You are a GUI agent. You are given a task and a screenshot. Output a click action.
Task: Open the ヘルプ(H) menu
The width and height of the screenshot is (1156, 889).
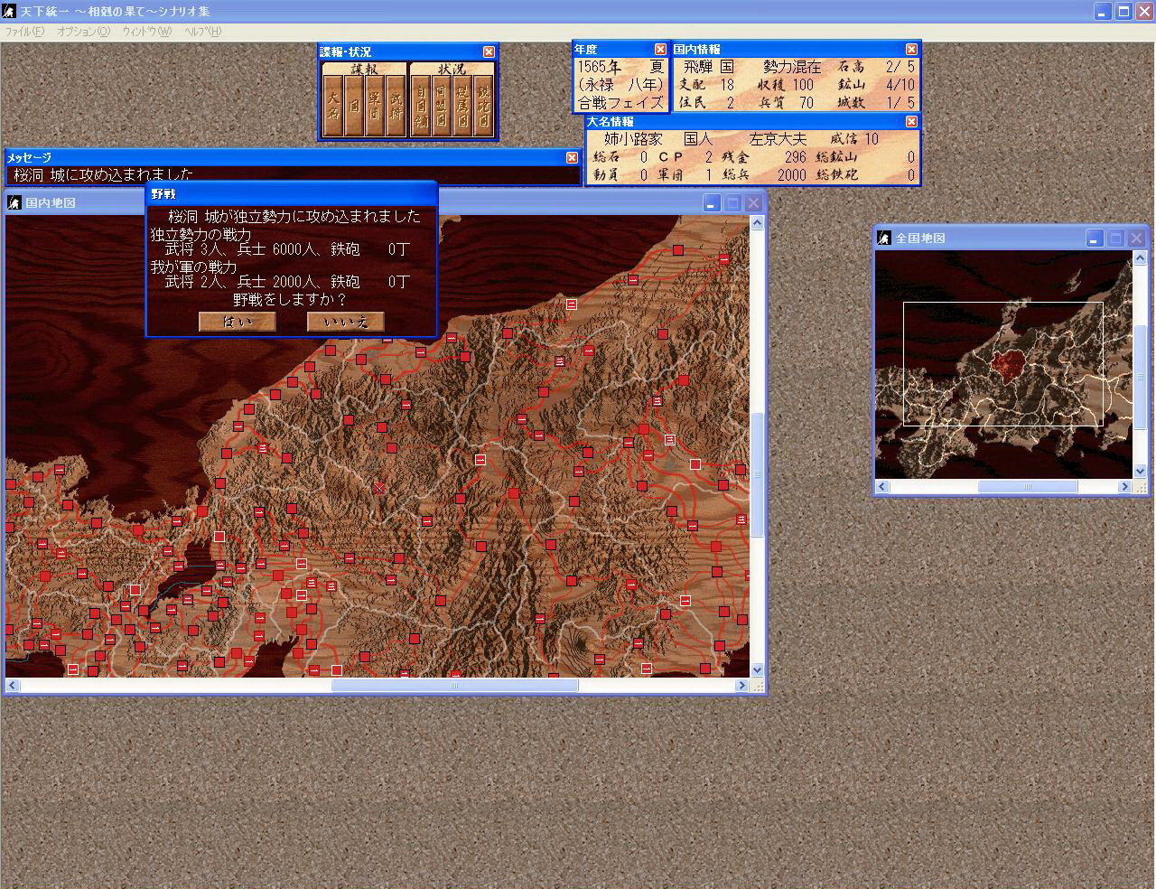(x=202, y=32)
